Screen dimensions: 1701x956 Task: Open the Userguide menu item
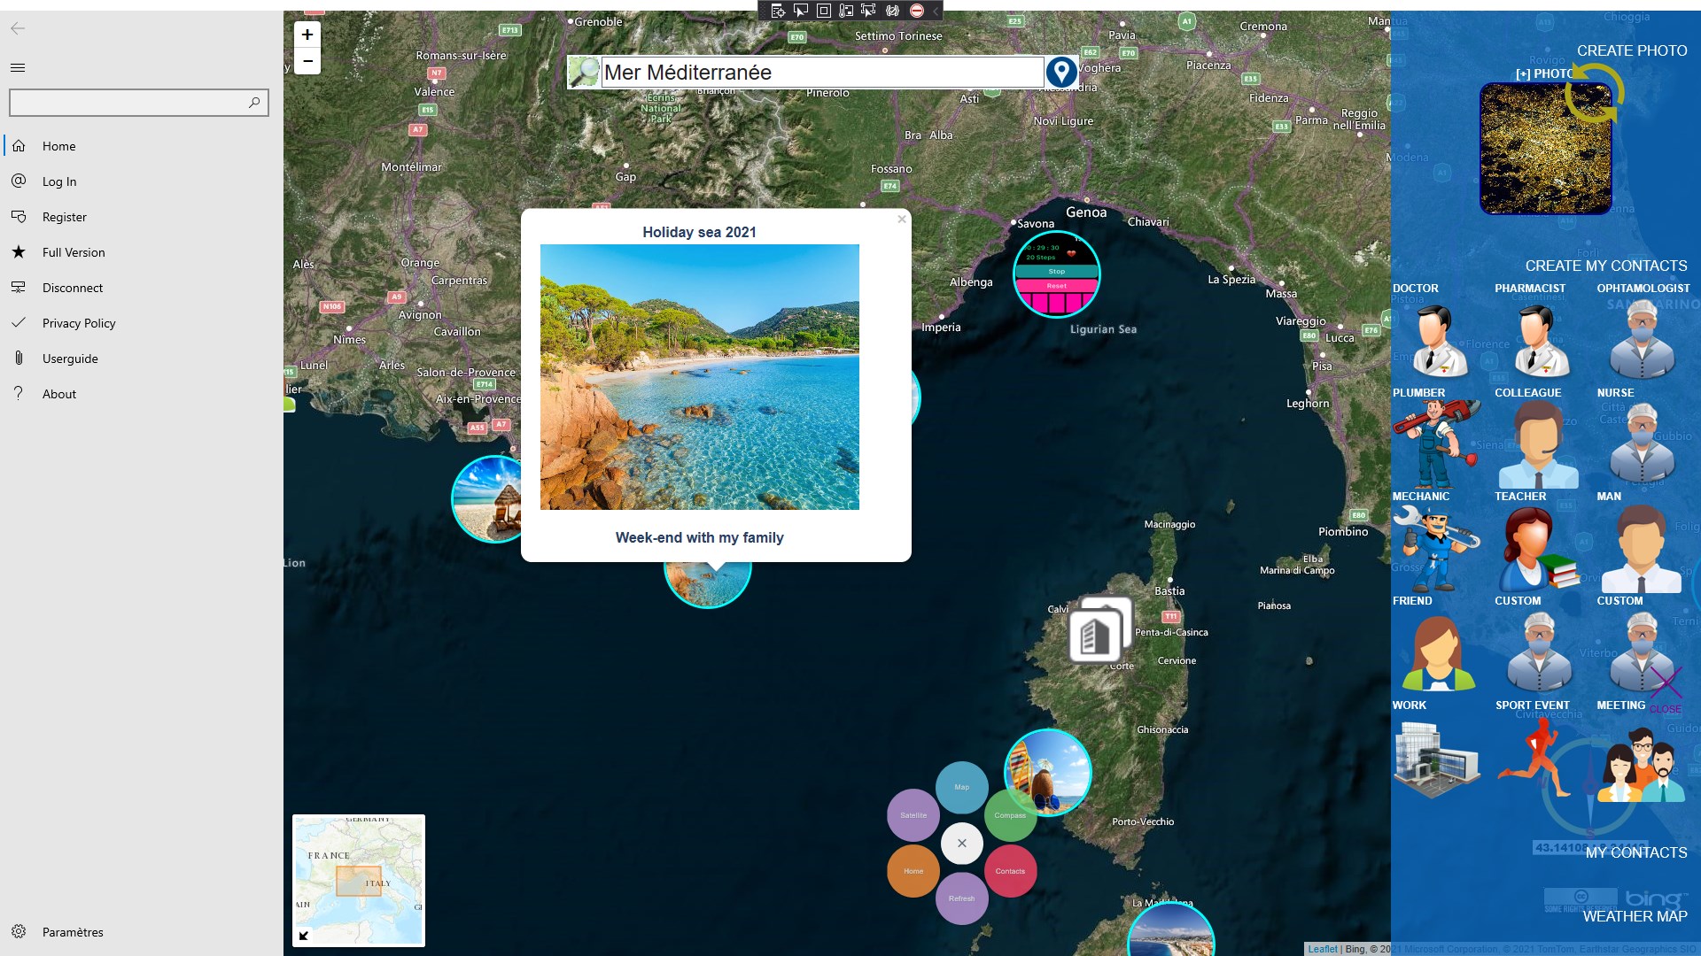pyautogui.click(x=70, y=358)
